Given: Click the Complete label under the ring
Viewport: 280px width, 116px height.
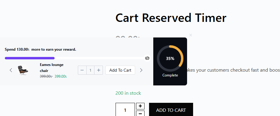Looking at the screenshot, I should (170, 75).
